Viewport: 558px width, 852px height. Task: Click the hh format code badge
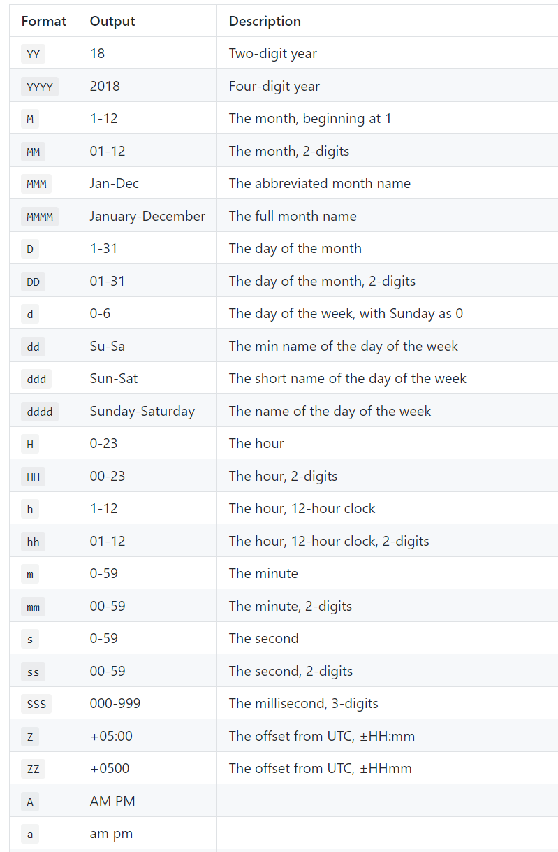33,542
